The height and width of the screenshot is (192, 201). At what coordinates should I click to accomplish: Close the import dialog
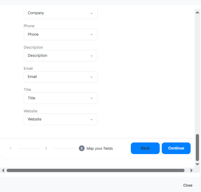point(188,185)
